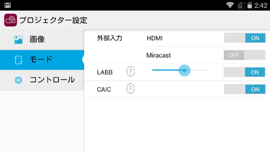Image resolution: width=270 pixels, height=152 pixels.
Task: Click the image (画像) picture icon
Action: pos(18,40)
